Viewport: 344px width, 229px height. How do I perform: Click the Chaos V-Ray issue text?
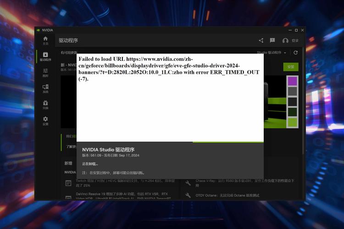[x=245, y=183]
